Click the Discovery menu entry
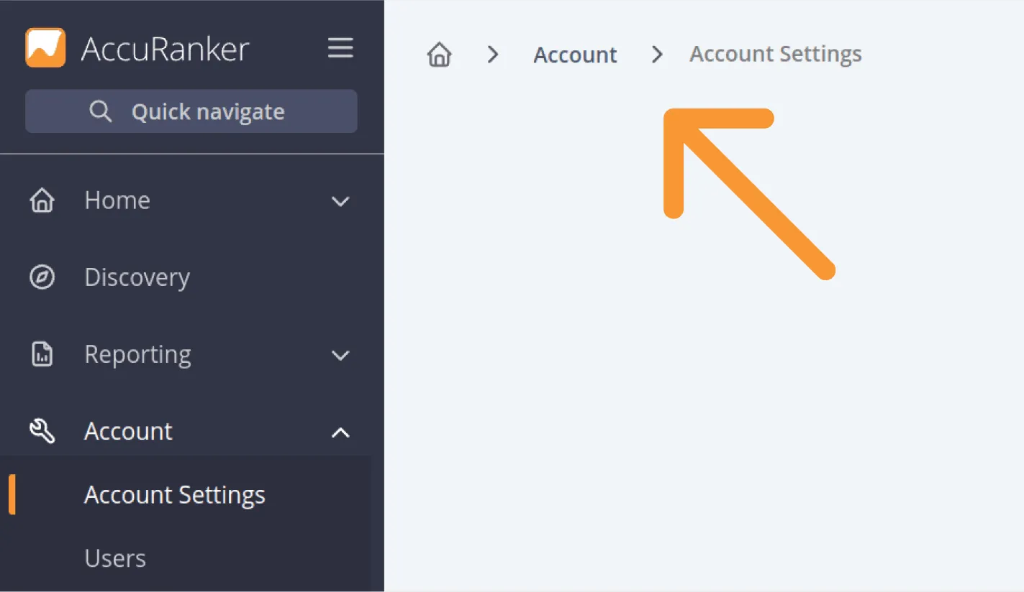Image resolution: width=1024 pixels, height=592 pixels. [137, 277]
